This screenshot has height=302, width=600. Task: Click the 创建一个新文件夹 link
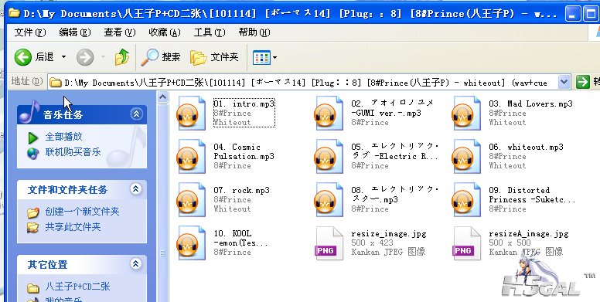[82, 212]
